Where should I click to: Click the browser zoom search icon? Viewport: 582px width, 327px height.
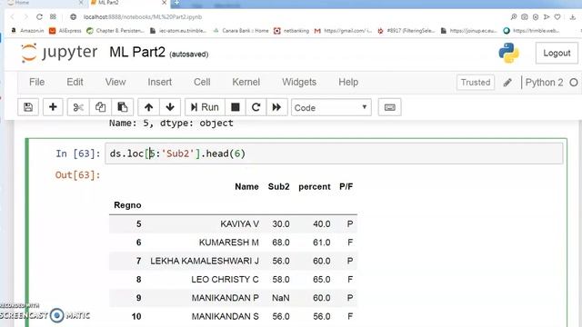click(514, 17)
